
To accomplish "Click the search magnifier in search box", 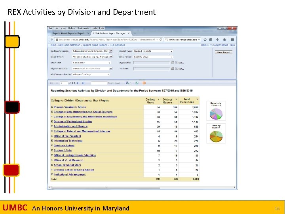I will (x=167, y=40).
